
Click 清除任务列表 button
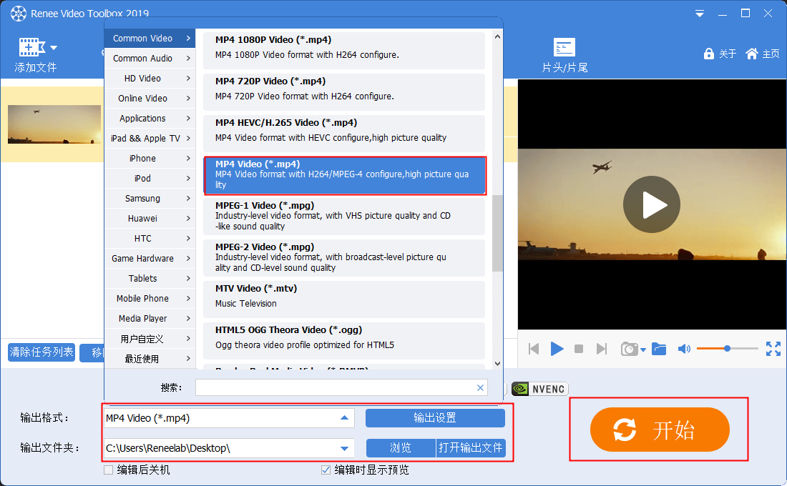tap(41, 352)
